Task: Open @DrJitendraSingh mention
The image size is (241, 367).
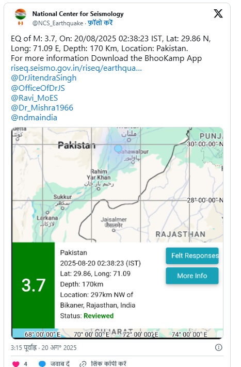Action: (43, 78)
